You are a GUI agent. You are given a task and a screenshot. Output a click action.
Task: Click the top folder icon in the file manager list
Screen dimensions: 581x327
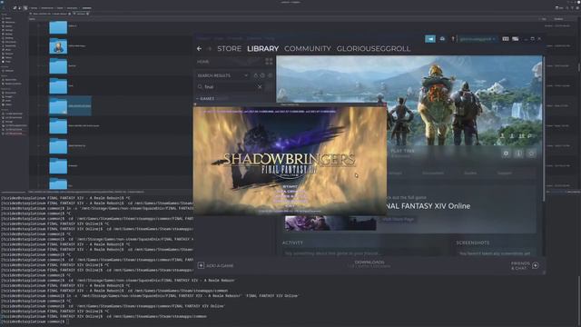point(58,26)
